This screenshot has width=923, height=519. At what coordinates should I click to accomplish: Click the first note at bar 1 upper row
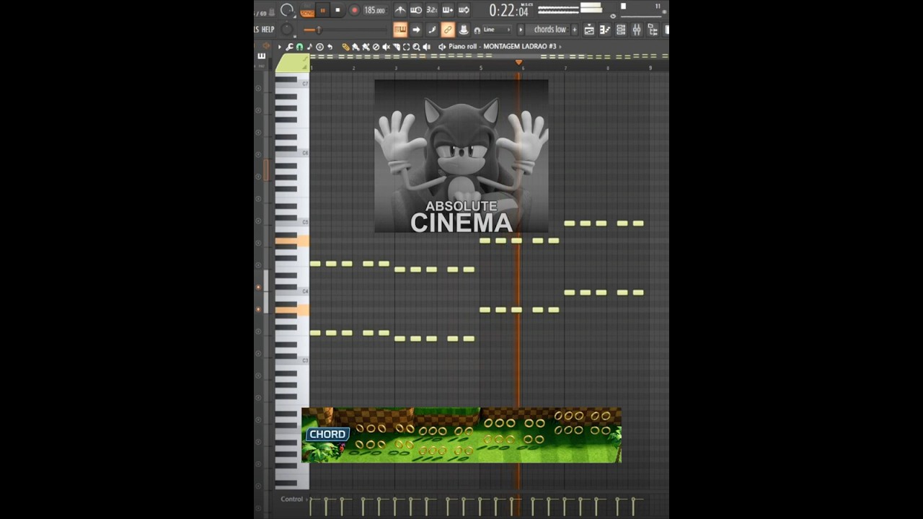pyautogui.click(x=316, y=264)
